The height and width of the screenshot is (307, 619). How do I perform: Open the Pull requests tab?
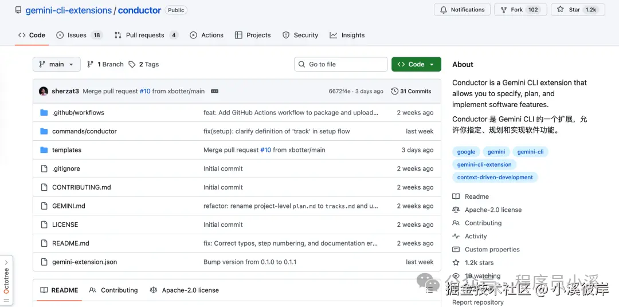coord(146,35)
